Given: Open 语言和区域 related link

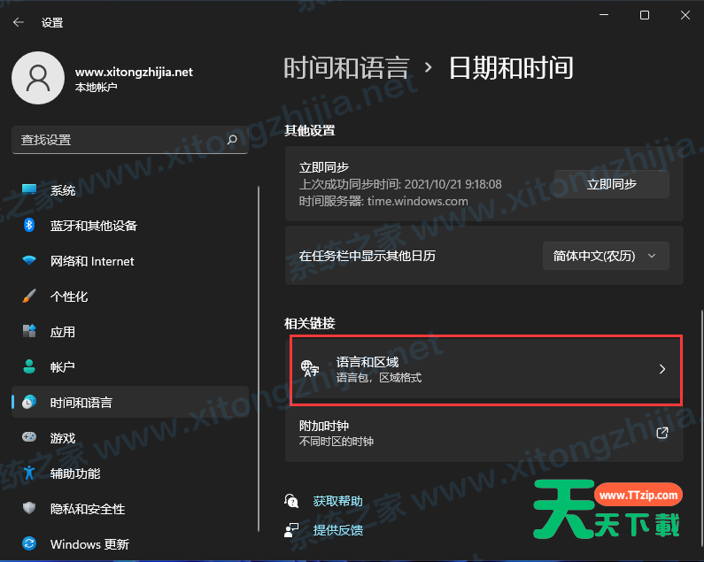Looking at the screenshot, I should [484, 369].
